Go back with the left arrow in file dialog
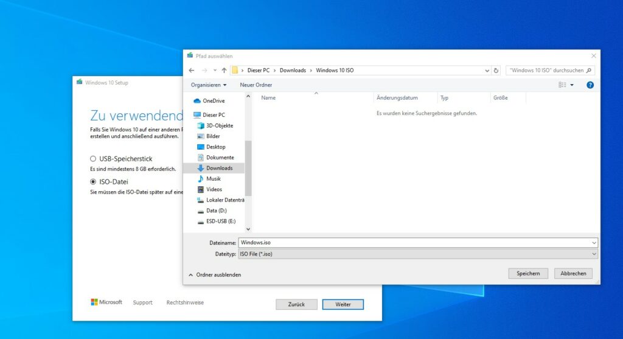 click(x=192, y=71)
